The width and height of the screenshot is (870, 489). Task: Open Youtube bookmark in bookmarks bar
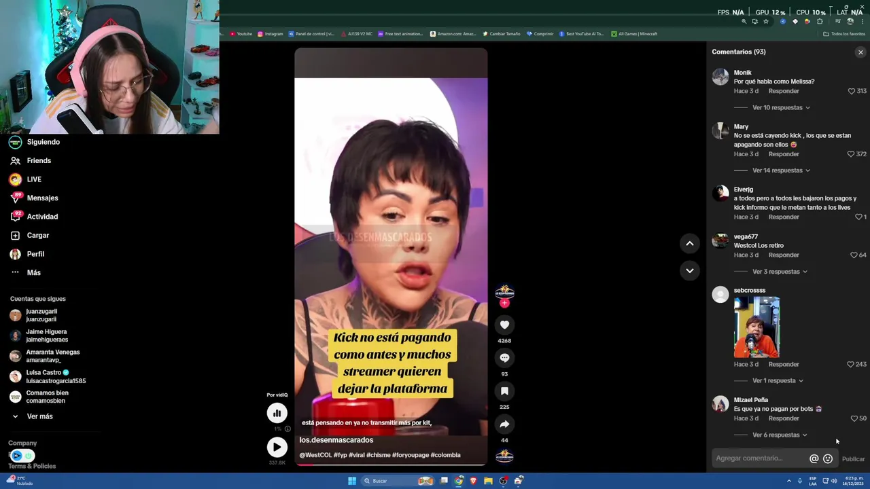tap(241, 34)
